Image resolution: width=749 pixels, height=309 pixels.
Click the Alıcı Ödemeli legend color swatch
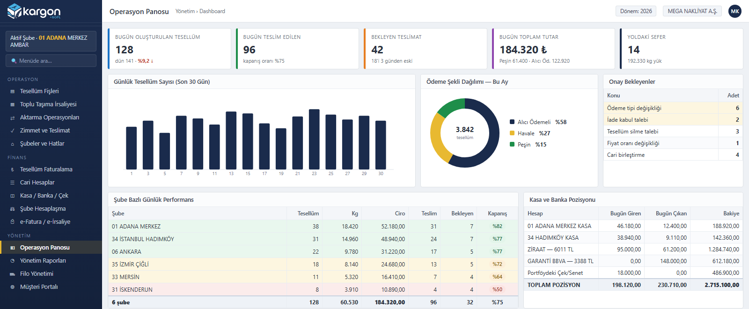(x=512, y=122)
